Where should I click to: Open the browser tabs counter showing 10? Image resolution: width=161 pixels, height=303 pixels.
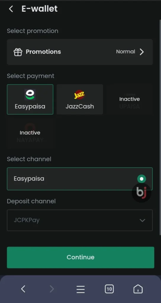click(x=109, y=289)
